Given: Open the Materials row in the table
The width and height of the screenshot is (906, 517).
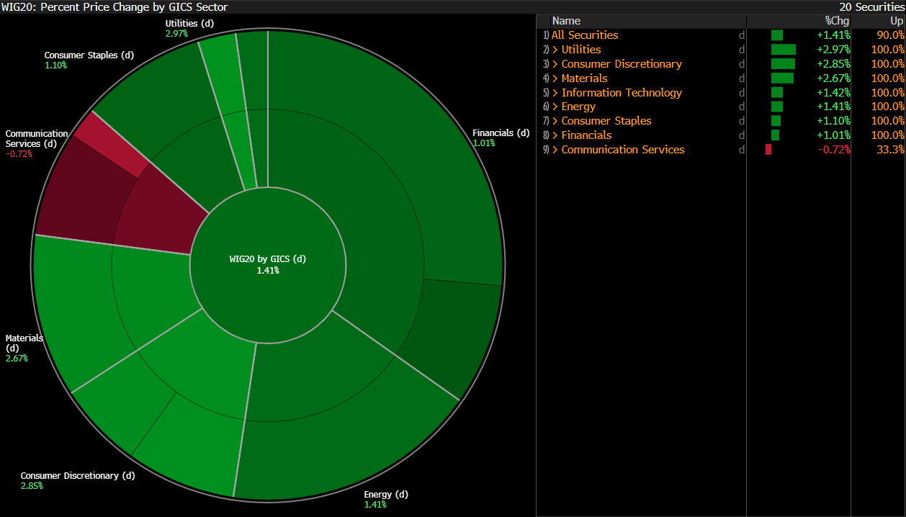Looking at the screenshot, I should pyautogui.click(x=584, y=78).
